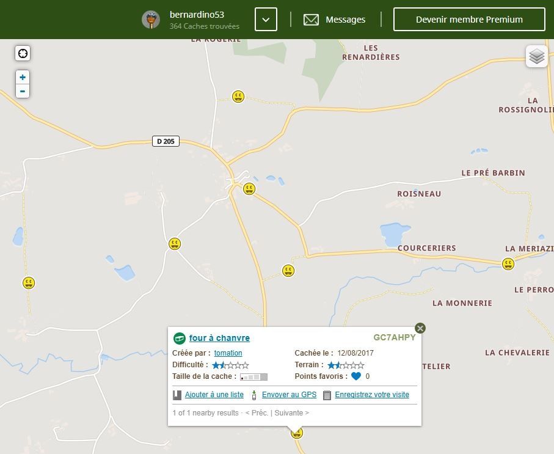Click bernardino53 username

[x=197, y=15]
